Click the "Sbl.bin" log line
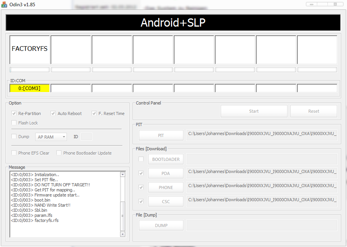The image size is (347, 247). tap(29, 210)
